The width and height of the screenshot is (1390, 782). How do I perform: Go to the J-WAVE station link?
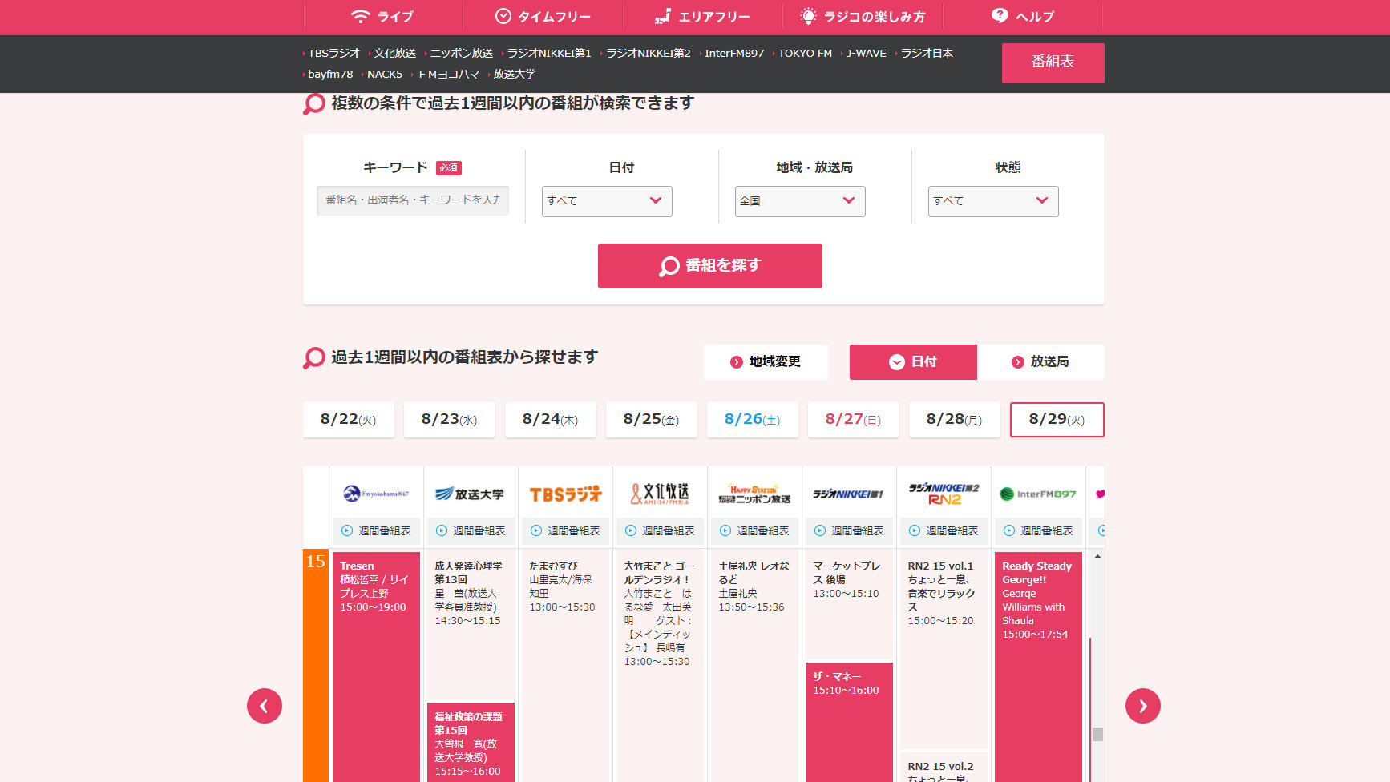tap(866, 53)
